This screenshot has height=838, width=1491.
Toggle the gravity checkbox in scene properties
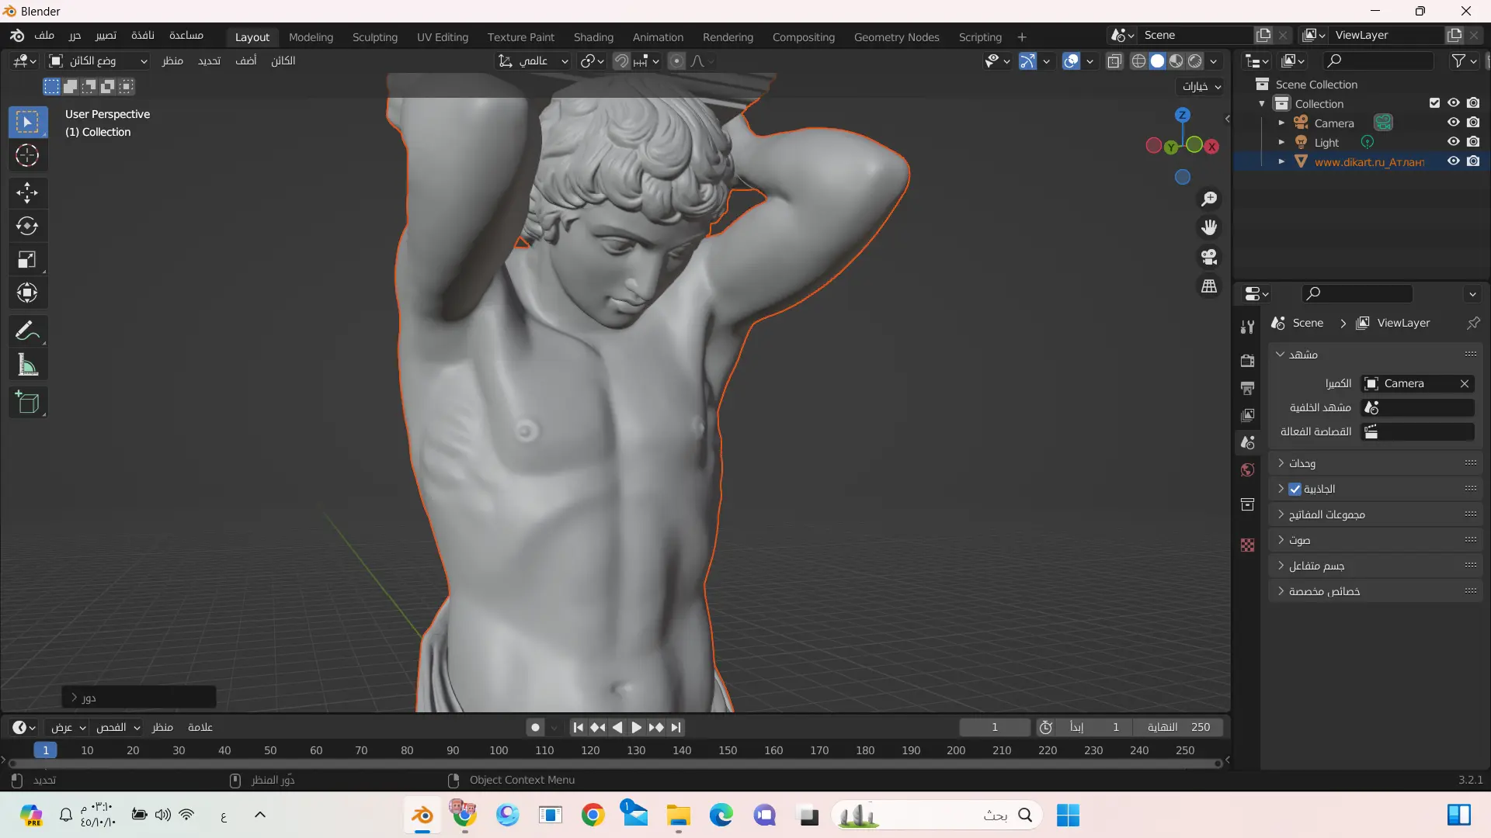1295,489
